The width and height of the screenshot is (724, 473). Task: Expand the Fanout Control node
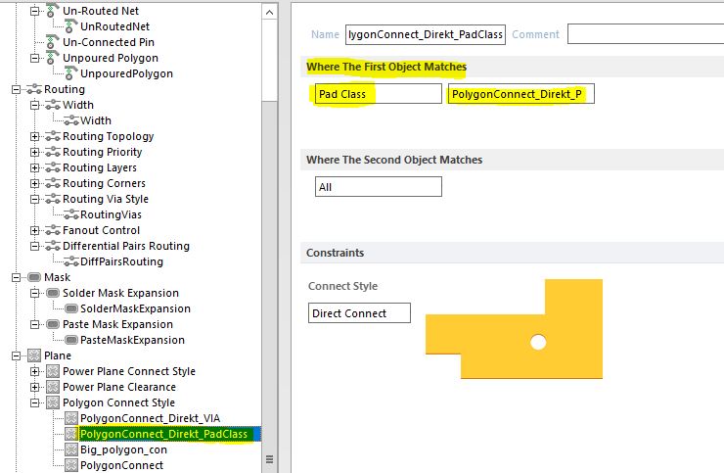tap(34, 230)
